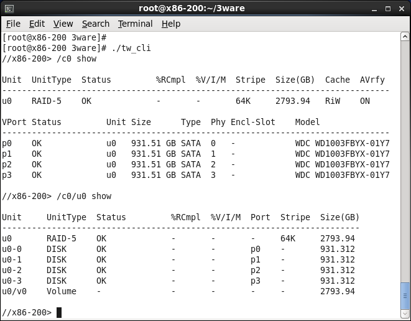Open the Edit menu

[x=37, y=24]
